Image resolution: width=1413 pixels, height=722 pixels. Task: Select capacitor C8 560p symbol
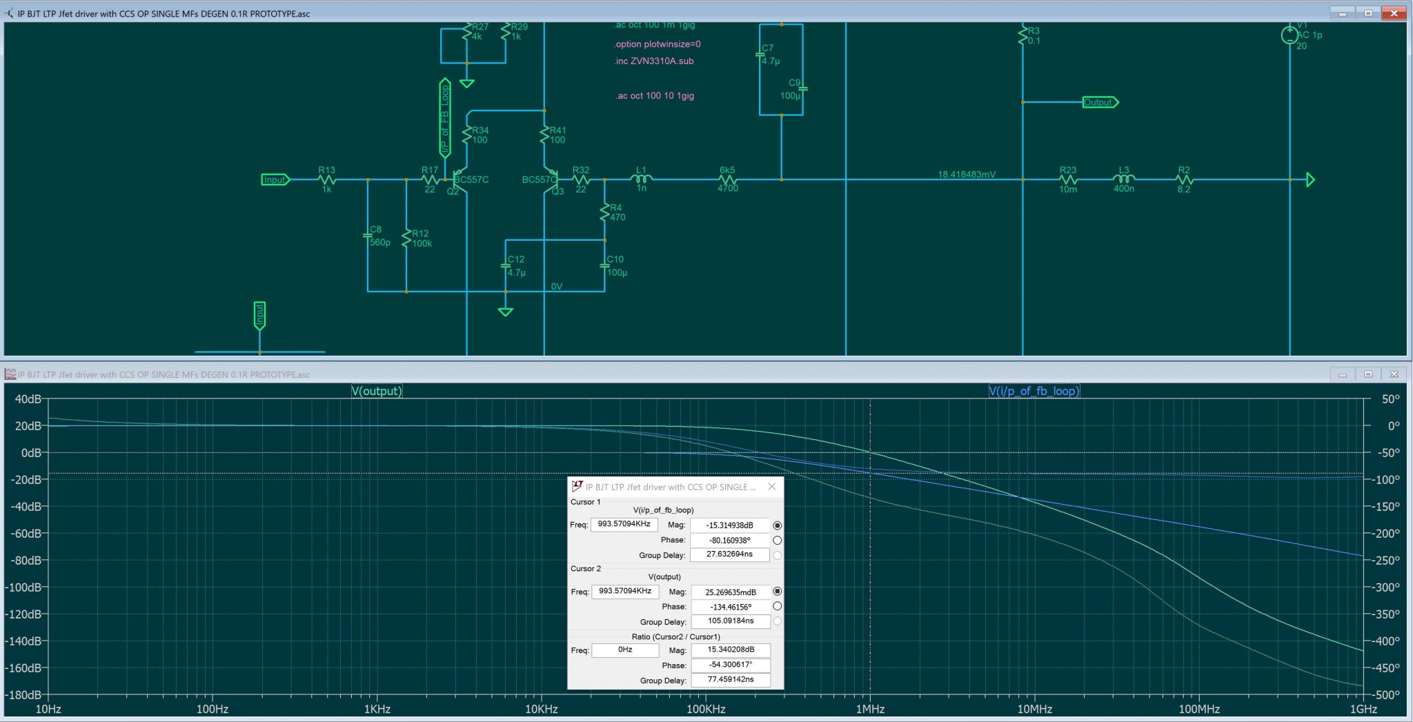point(368,236)
